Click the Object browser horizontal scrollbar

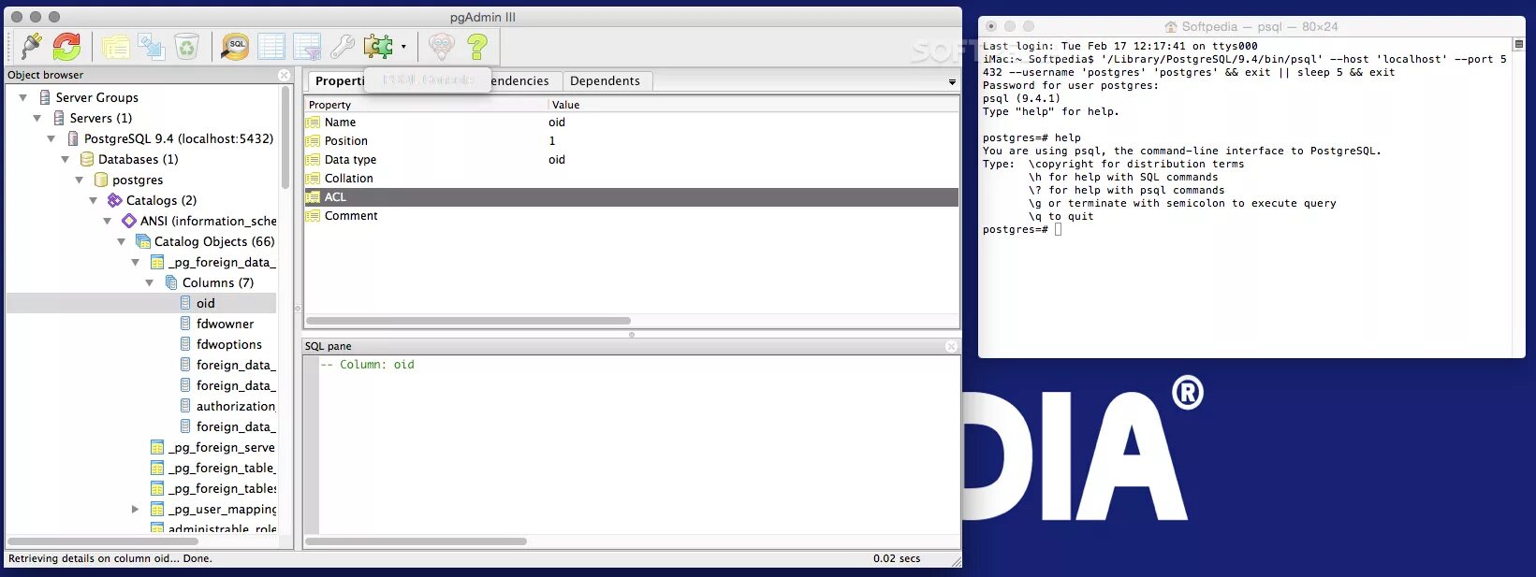click(x=103, y=541)
